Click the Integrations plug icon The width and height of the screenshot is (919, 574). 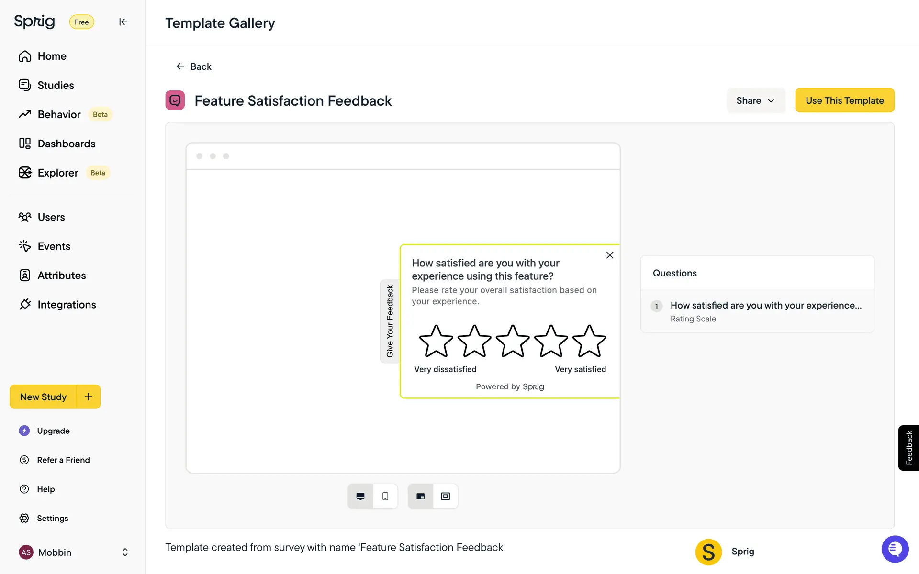pyautogui.click(x=25, y=305)
